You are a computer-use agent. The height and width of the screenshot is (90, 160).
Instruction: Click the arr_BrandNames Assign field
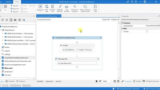69,50
